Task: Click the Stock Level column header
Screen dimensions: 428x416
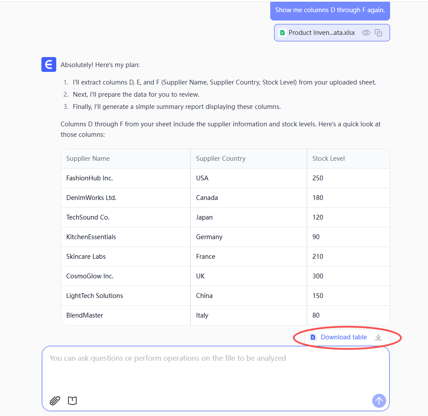Action: tap(328, 159)
